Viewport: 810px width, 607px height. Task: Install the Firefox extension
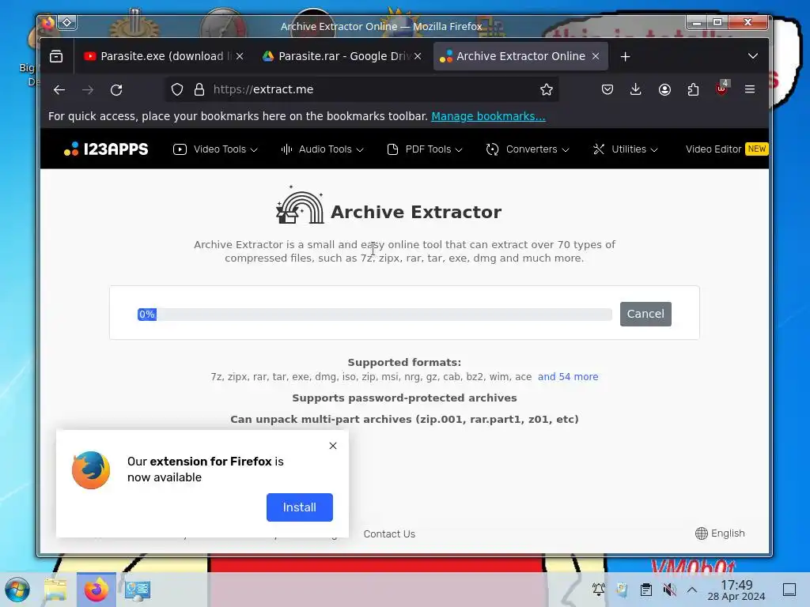point(299,507)
